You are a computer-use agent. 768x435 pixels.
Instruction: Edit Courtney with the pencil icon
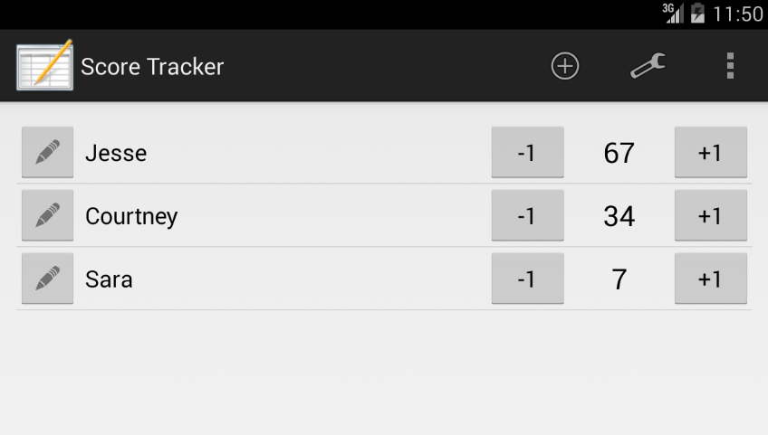pos(47,215)
